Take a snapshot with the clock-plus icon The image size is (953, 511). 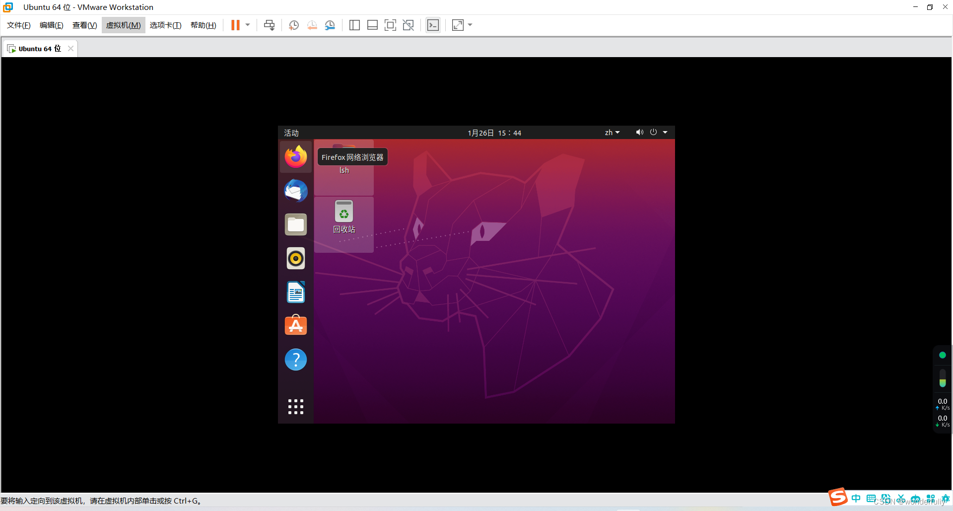294,25
